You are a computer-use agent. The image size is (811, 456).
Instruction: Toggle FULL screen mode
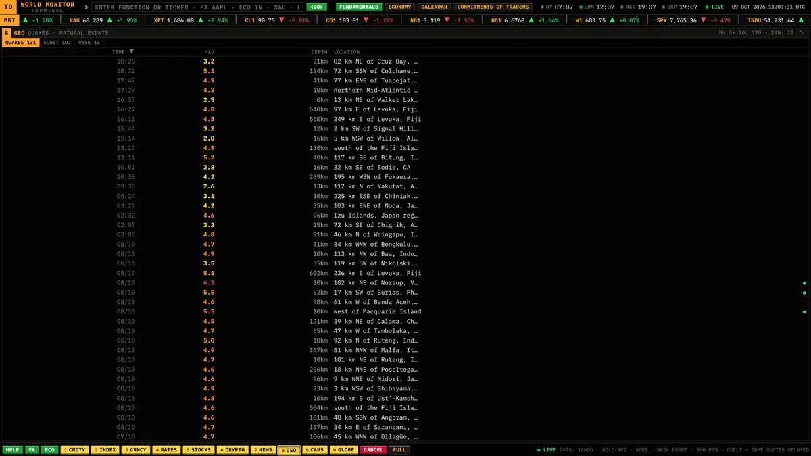pos(399,450)
